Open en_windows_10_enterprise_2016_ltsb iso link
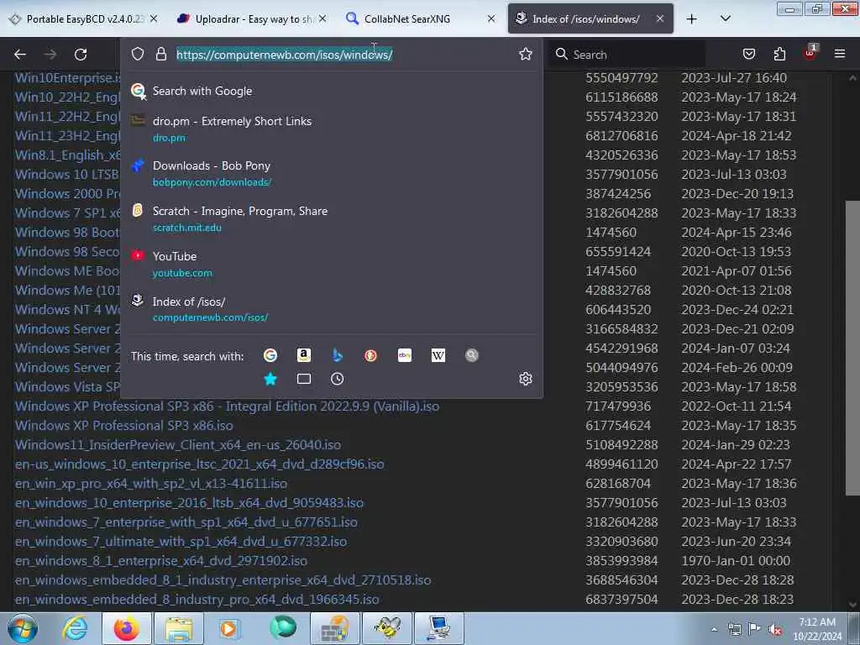This screenshot has height=645, width=860. 189,503
